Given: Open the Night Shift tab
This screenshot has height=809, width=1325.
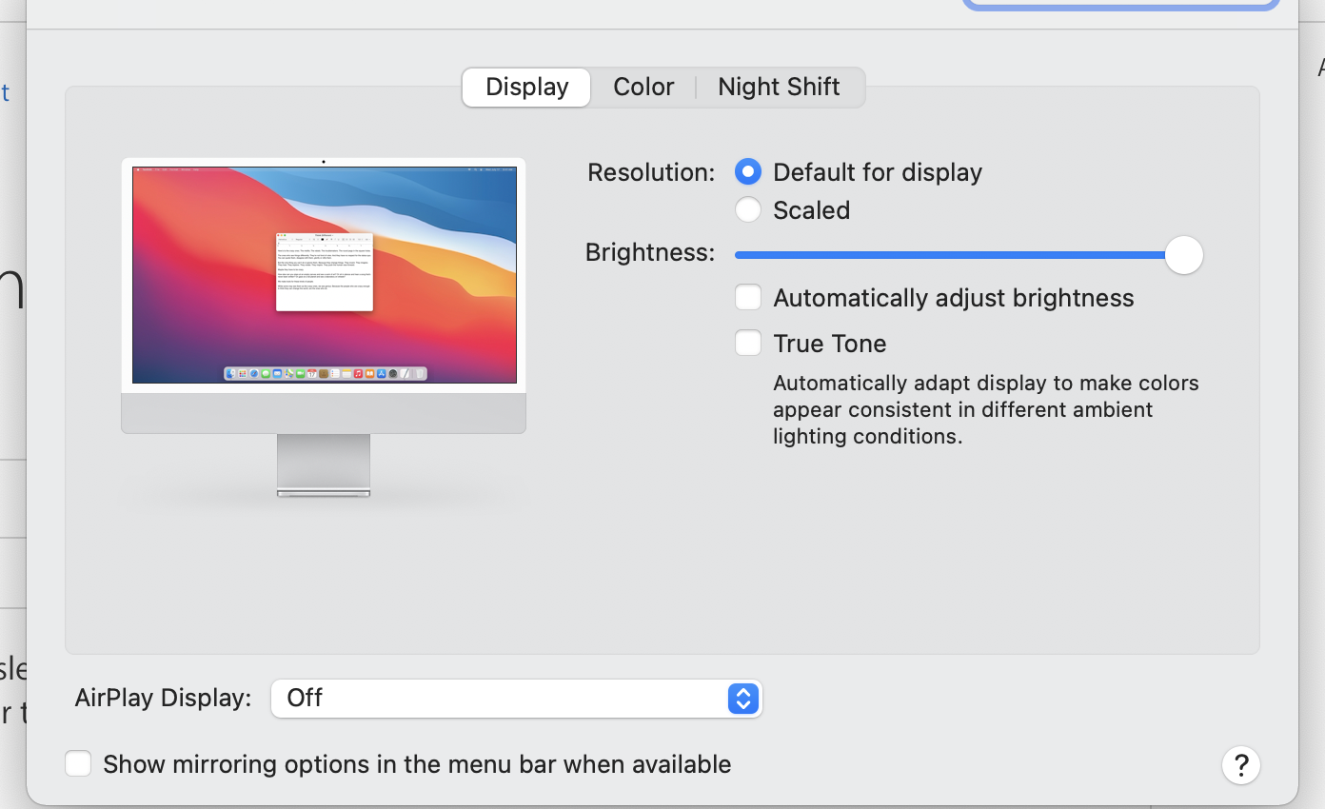Looking at the screenshot, I should pos(778,87).
